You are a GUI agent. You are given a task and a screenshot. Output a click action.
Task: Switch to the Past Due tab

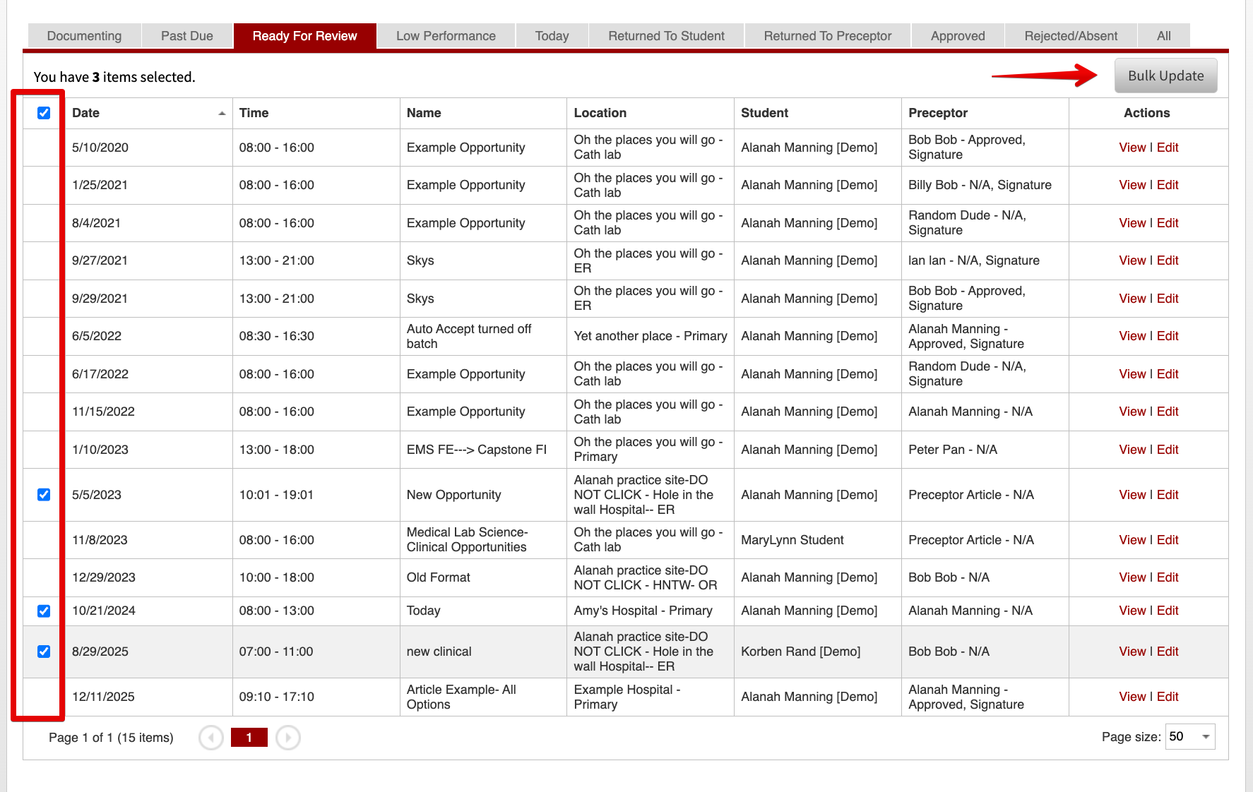click(187, 36)
